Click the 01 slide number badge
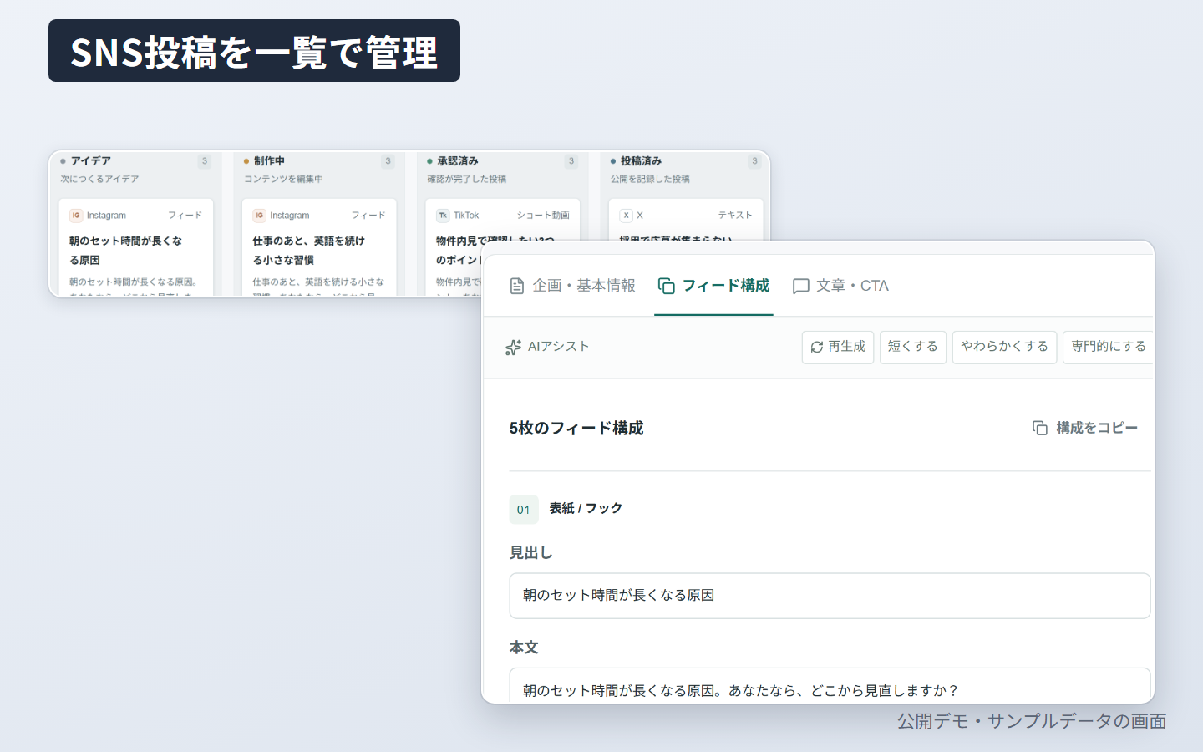Screen dimensions: 1203x752 tap(524, 509)
